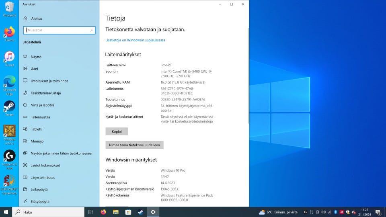Open Lisätietoja on Windowsin suojauksessa link

pos(135,40)
